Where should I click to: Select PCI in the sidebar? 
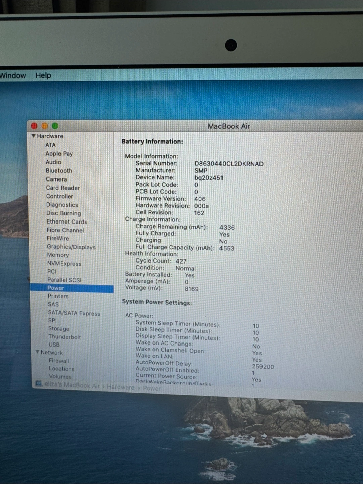coord(52,271)
